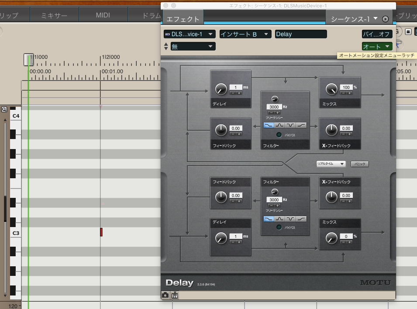417x309 pixels.
Task: Click plus button under upper mix value
Action: point(349,93)
